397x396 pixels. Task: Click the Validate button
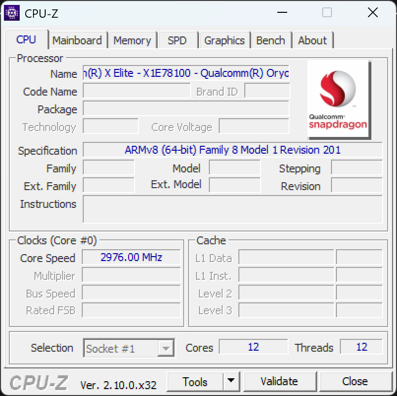pyautogui.click(x=279, y=382)
